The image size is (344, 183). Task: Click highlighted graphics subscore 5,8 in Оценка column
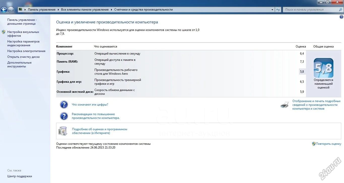point(302,72)
